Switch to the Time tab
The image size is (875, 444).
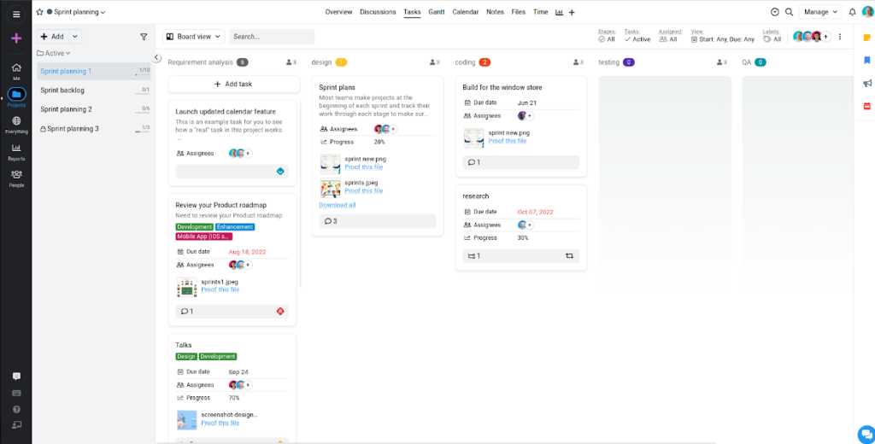pyautogui.click(x=540, y=12)
